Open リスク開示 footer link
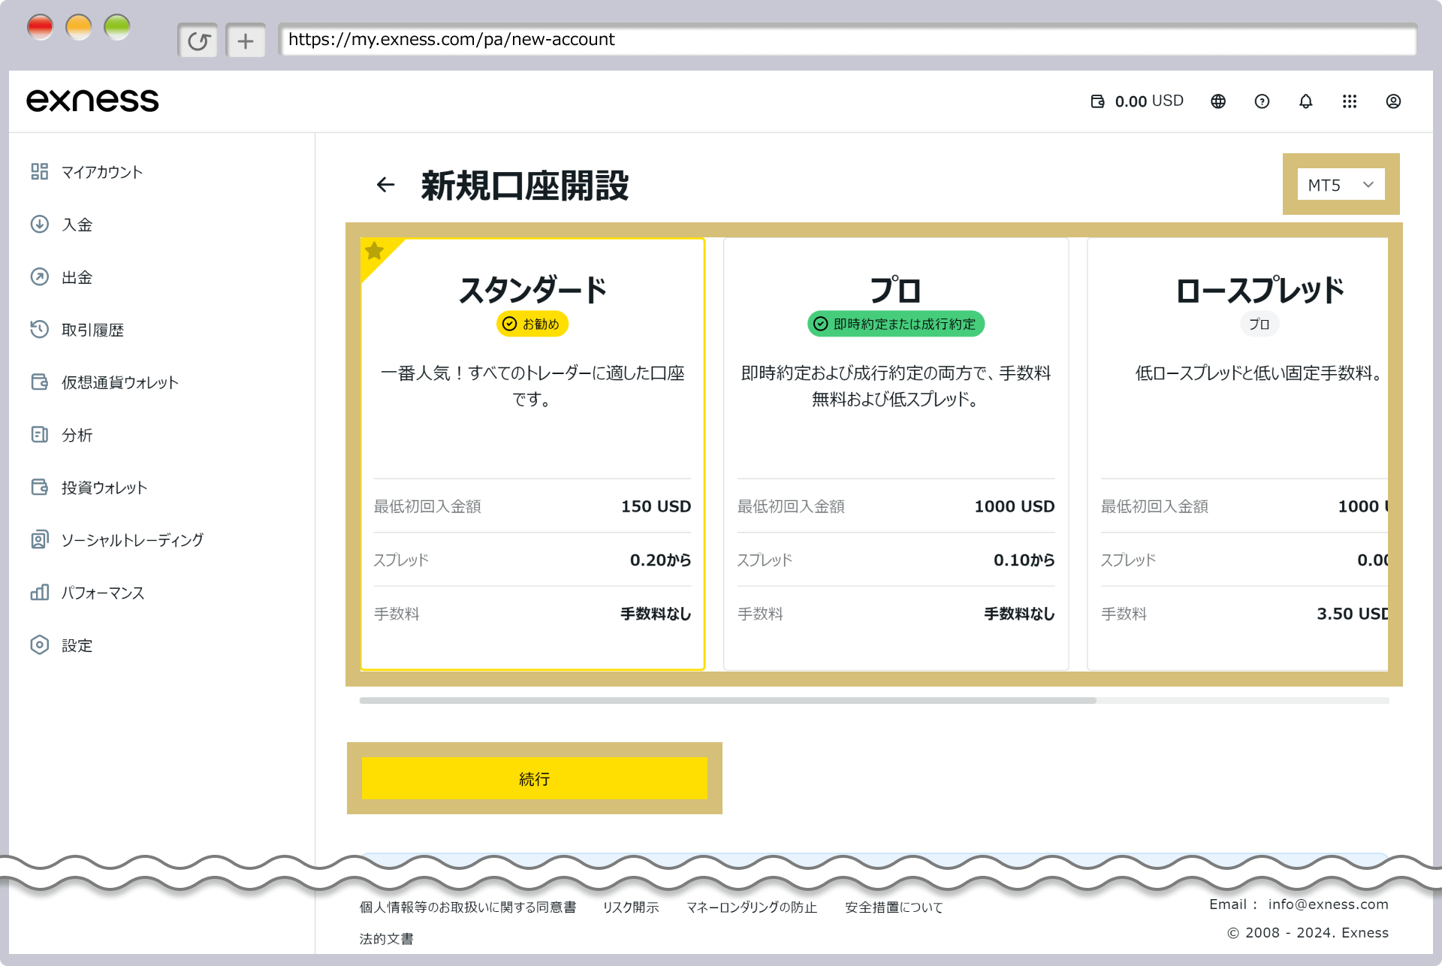 [631, 907]
